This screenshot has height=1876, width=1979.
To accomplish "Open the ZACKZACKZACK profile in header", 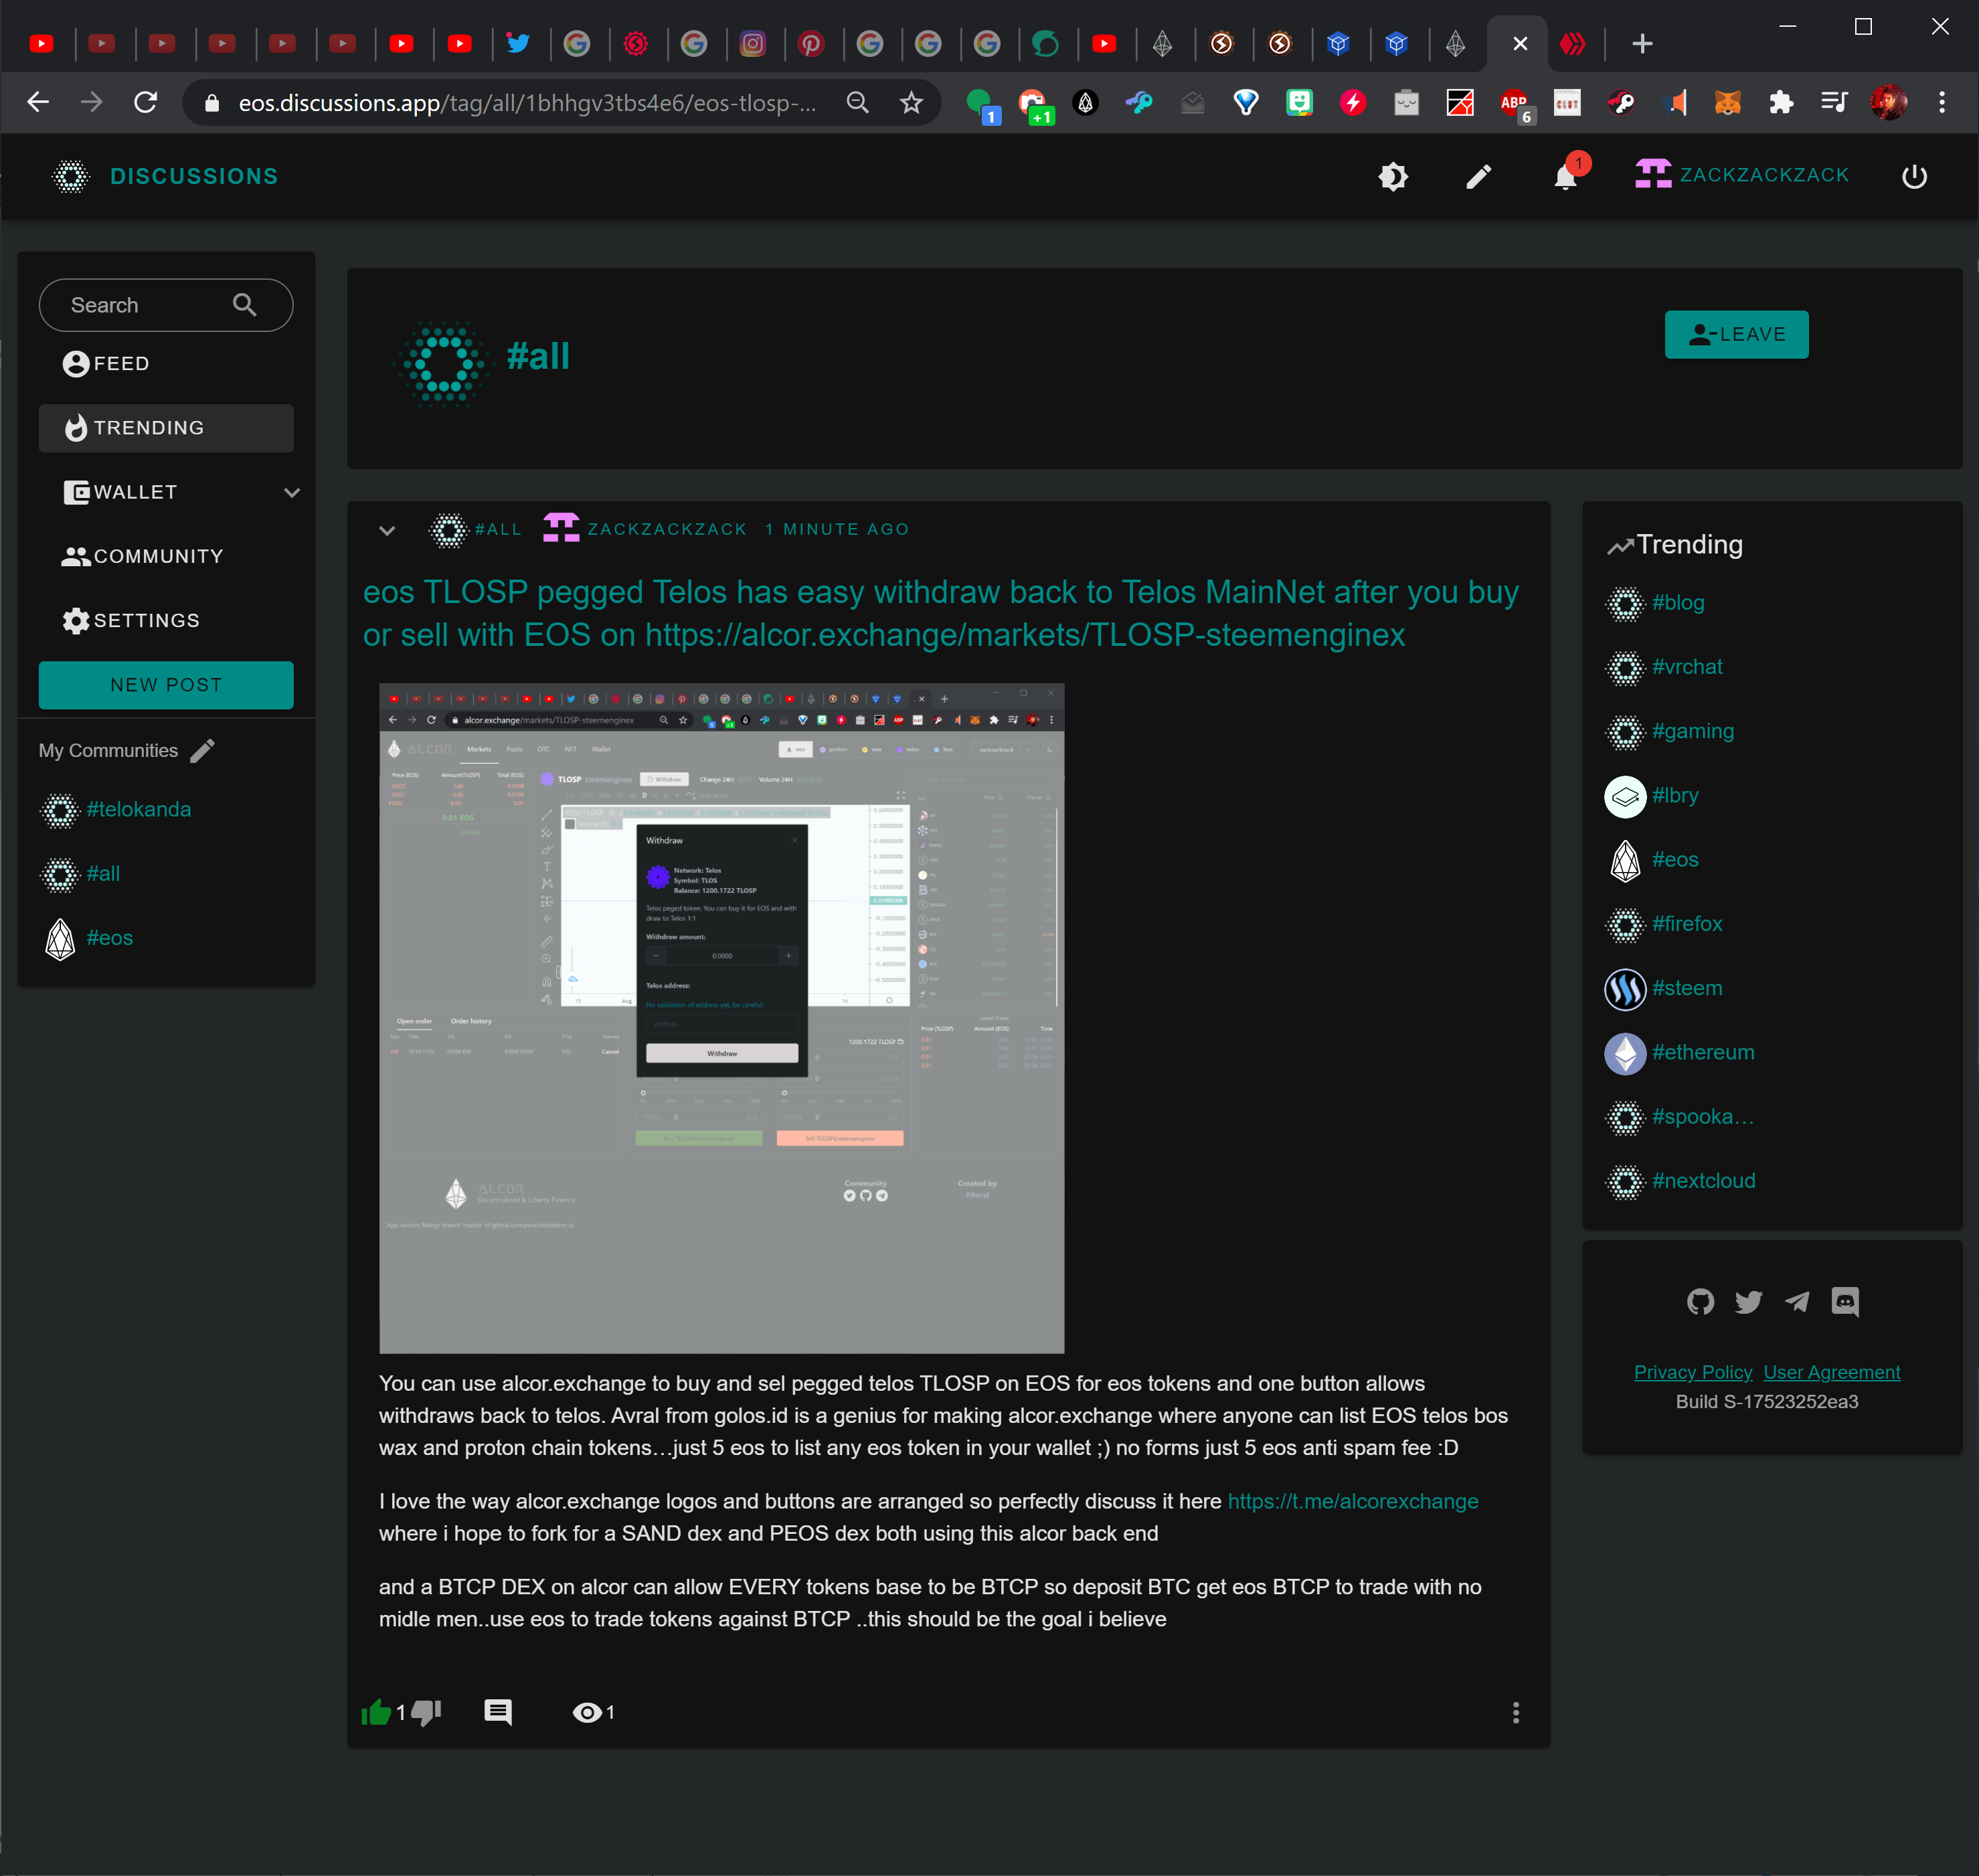I will [1742, 175].
